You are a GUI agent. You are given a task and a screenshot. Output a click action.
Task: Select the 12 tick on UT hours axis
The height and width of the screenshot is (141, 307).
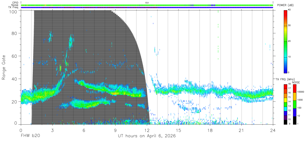tap(147, 131)
